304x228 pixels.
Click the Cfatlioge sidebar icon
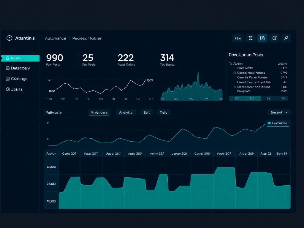[x=8, y=79]
